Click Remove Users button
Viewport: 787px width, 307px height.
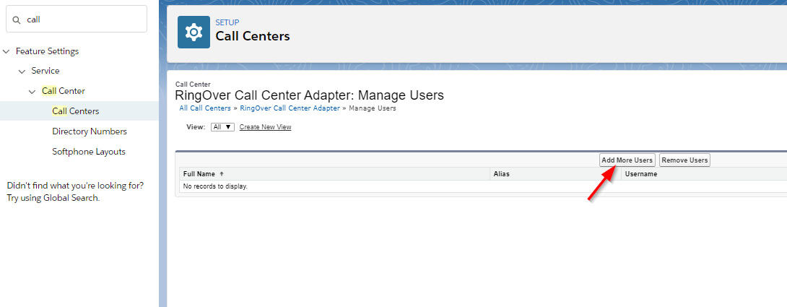[x=684, y=160]
